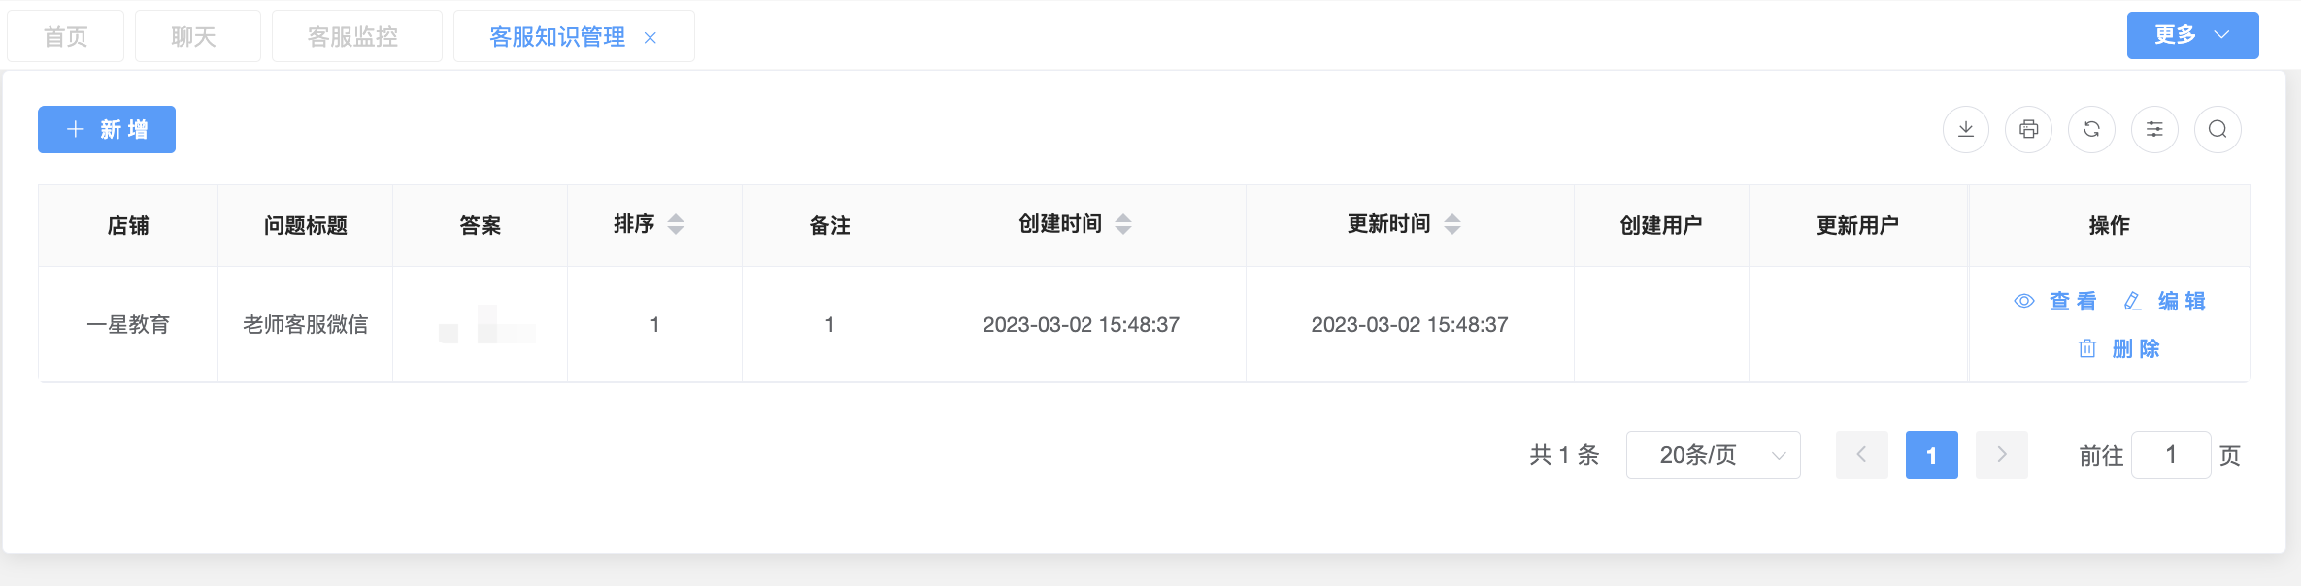Screen dimensions: 2301x586
Task: Click the download export icon
Action: coord(1965,129)
